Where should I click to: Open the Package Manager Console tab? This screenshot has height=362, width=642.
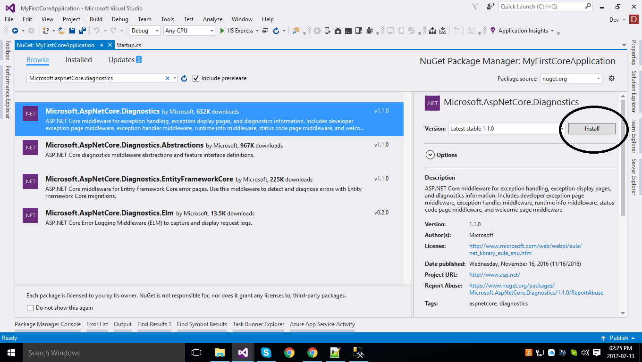tap(48, 324)
